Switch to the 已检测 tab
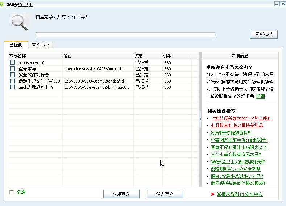This screenshot has height=206, width=286. click(x=16, y=45)
